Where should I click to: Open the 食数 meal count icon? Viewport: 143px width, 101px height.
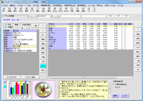[27, 10]
